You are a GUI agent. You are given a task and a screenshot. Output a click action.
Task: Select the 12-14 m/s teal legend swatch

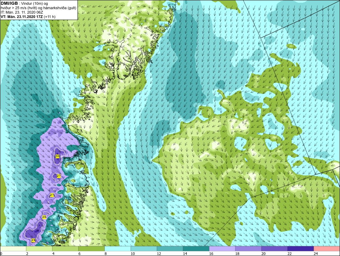(170, 249)
